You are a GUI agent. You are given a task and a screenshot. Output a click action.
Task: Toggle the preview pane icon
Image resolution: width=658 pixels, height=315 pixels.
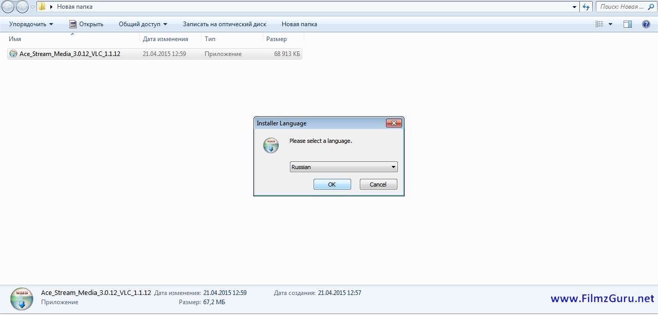(627, 24)
